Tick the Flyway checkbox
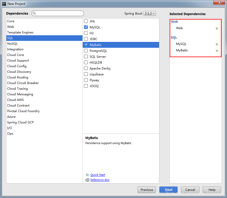The height and width of the screenshot is (198, 227). coord(86,80)
